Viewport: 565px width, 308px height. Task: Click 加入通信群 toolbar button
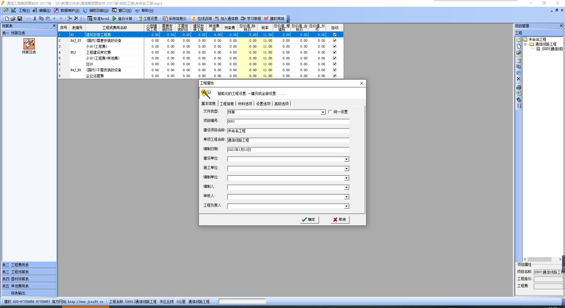(227, 19)
